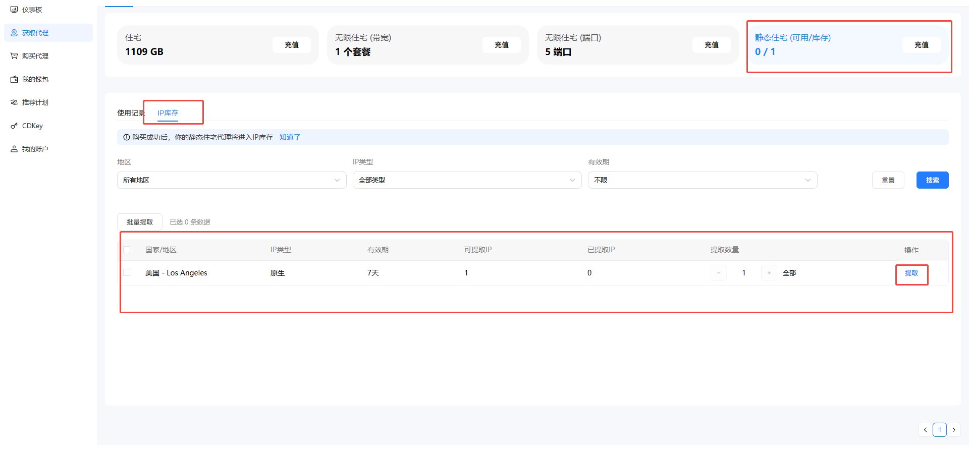The image size is (969, 457).
Task: Open 购买代理 in the sidebar menu
Action: click(48, 56)
